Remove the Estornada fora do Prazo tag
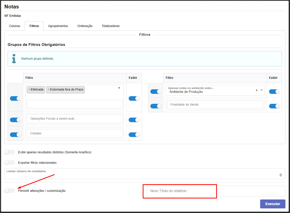The image size is (290, 213). pos(49,90)
